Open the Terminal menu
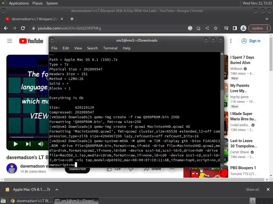The width and height of the screenshot is (273, 204). [110, 48]
